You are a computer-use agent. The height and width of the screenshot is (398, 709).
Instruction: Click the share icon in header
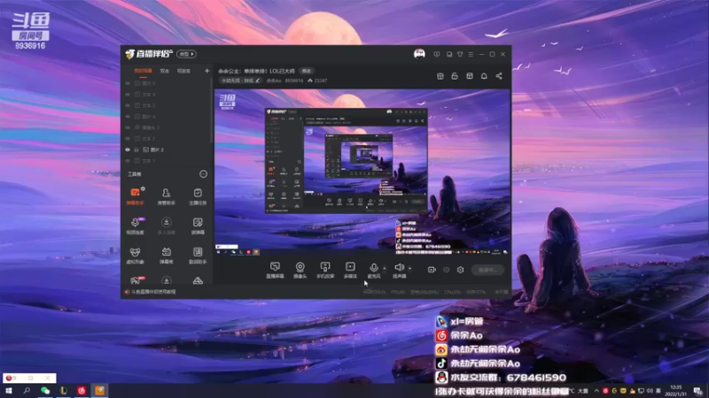point(499,76)
